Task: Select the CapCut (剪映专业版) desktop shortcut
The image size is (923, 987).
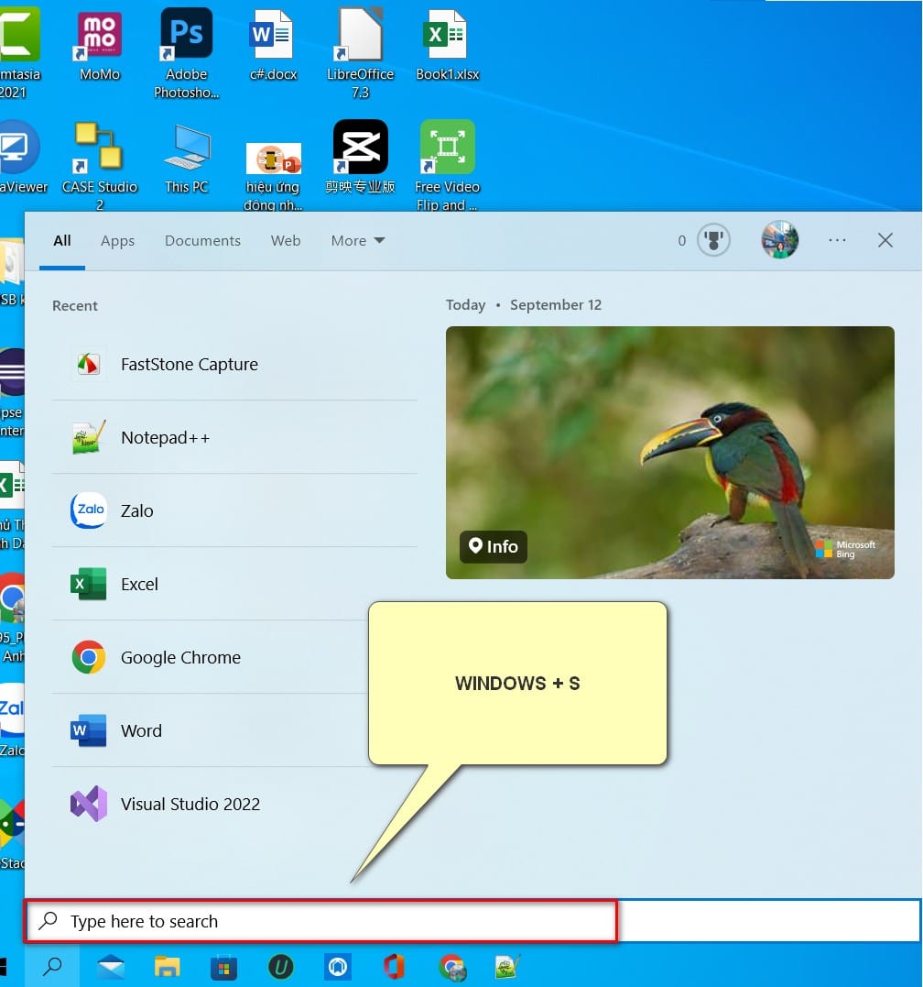Action: coord(360,158)
